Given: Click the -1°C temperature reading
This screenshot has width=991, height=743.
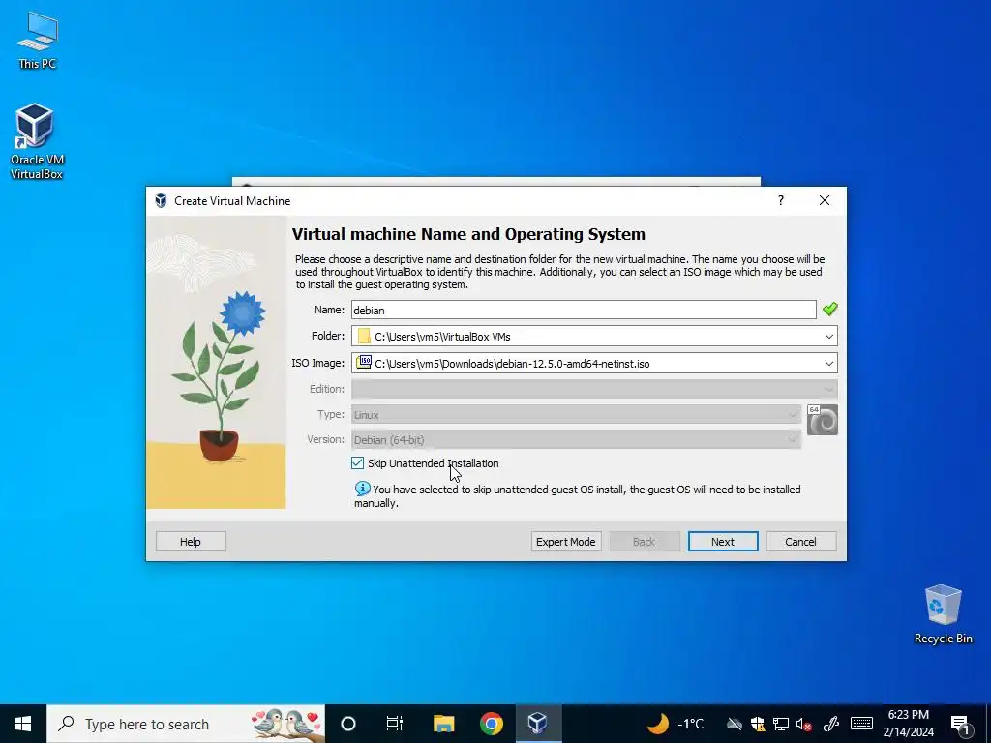Looking at the screenshot, I should click(x=690, y=724).
